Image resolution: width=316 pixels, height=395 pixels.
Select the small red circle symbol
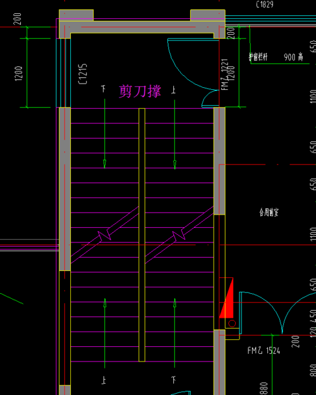click(x=232, y=323)
